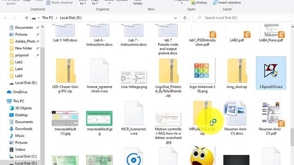The image size is (294, 165).
Task: Select the Lab 7 - Instructions.docx file
Action: click(134, 35)
